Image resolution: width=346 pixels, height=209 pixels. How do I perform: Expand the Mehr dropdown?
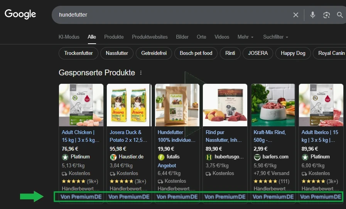click(245, 37)
